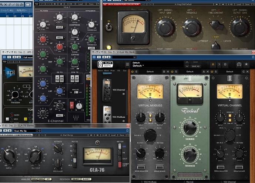Image resolution: width=255 pixels, height=183 pixels.
Task: Solo the Virtual Channel module
Action: click(x=216, y=72)
